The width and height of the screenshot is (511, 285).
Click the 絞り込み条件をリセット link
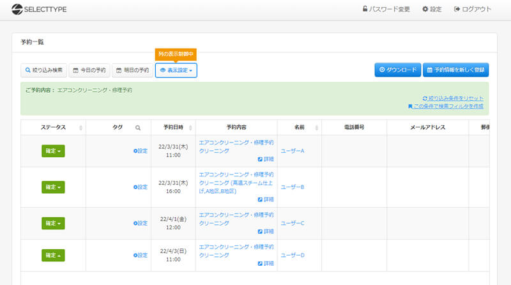tap(453, 98)
